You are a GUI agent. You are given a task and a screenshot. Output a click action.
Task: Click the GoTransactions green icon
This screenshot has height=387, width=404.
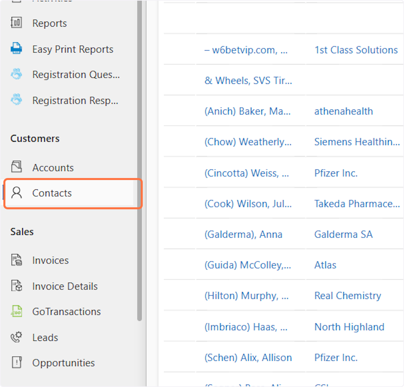pyautogui.click(x=16, y=311)
